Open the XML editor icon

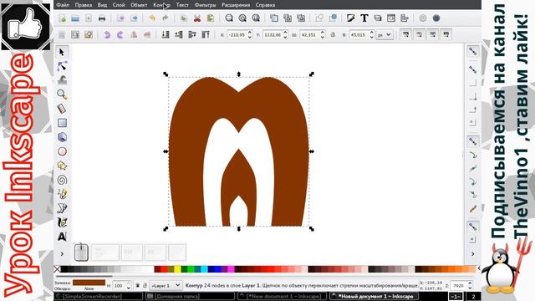pyautogui.click(x=391, y=18)
